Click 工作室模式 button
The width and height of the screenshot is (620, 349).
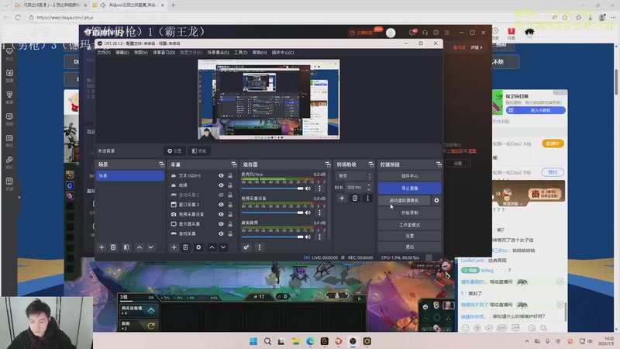coord(410,225)
